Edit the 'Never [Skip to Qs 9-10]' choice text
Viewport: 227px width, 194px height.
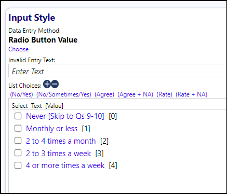tap(65, 116)
